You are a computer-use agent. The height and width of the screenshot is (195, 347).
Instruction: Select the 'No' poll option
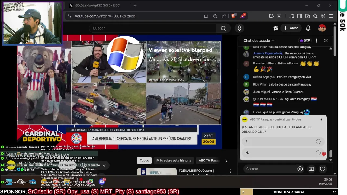(x=283, y=153)
